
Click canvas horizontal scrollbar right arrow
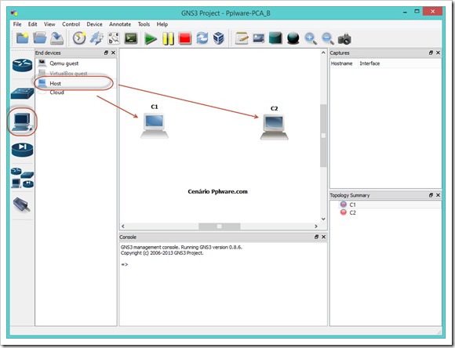(x=316, y=227)
